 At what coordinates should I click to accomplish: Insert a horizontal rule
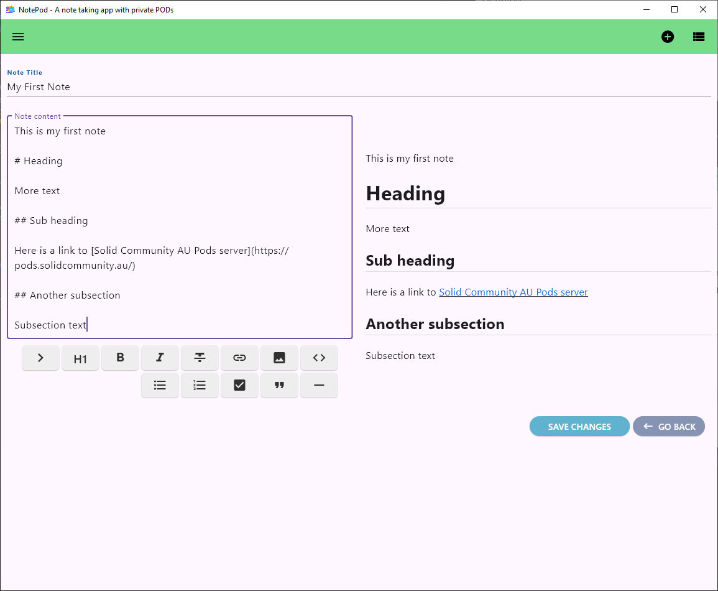(319, 385)
